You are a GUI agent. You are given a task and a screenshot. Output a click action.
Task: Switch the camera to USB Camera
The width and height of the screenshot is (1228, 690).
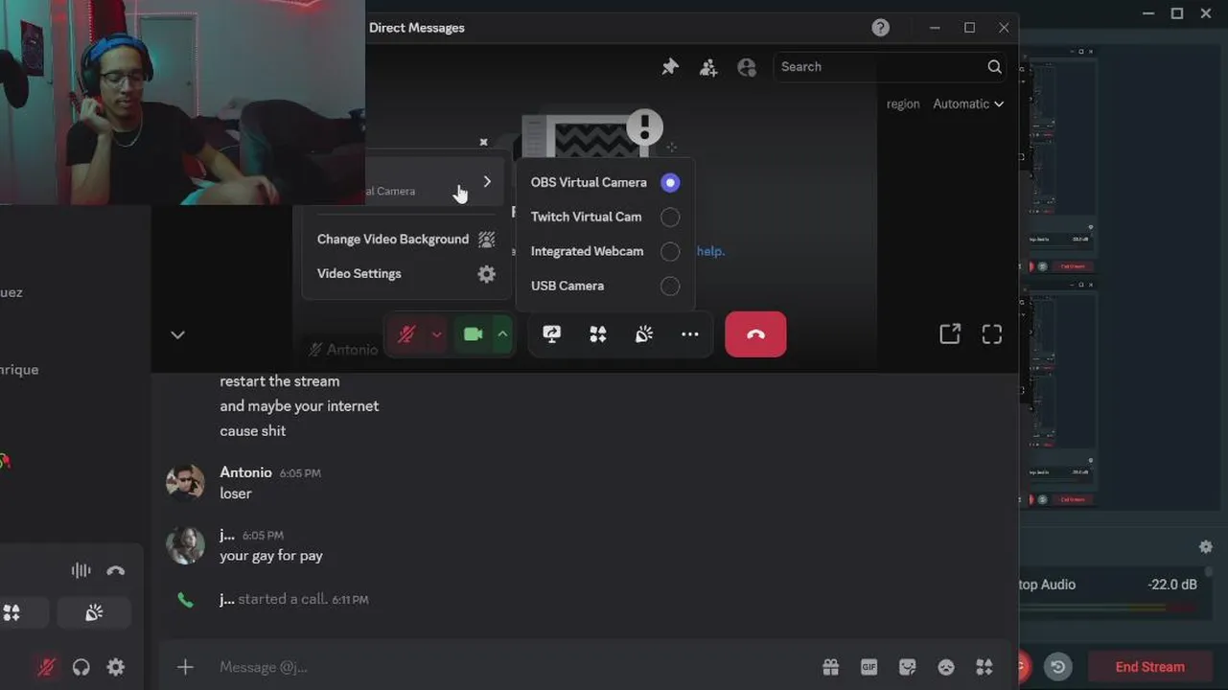click(x=604, y=286)
